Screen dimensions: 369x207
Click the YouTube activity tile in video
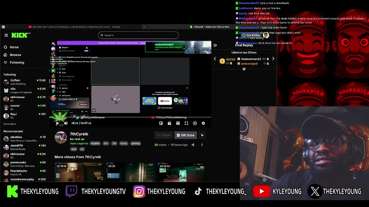[165, 101]
